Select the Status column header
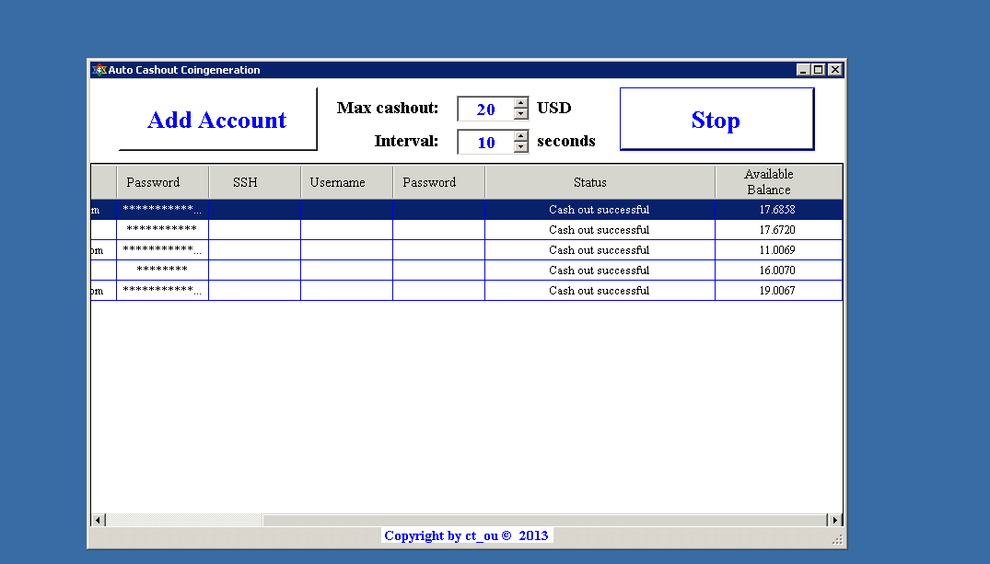990x564 pixels. (600, 182)
